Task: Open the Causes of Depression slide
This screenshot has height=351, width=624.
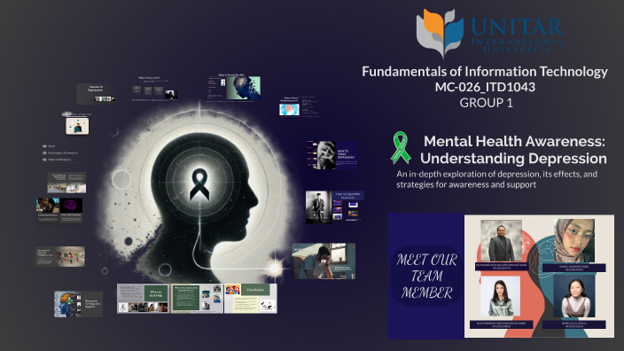Action: 96,94
